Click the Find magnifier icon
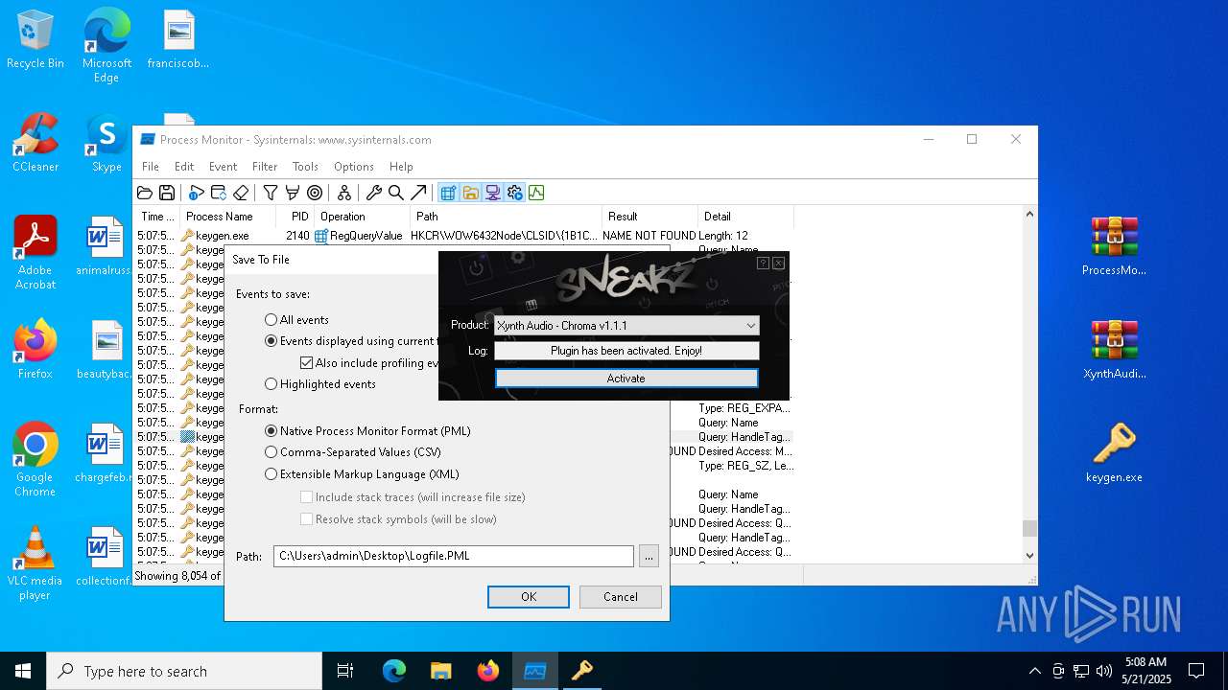1228x690 pixels. (395, 193)
